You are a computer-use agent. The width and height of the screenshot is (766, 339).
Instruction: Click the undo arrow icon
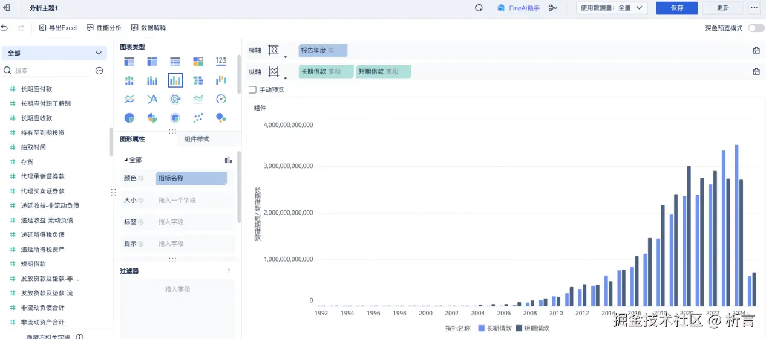click(5, 28)
